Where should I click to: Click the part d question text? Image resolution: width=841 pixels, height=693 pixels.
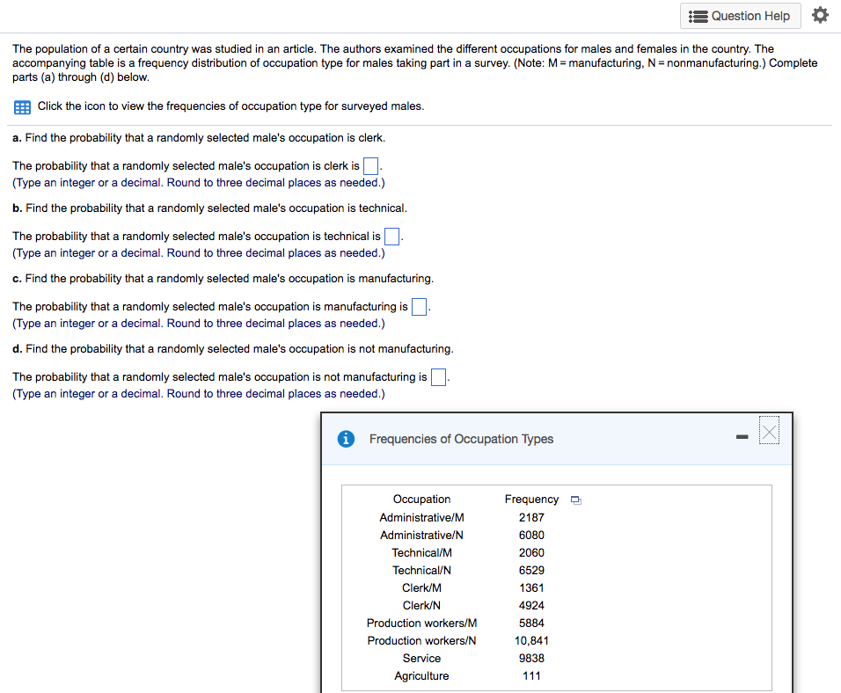coord(233,349)
